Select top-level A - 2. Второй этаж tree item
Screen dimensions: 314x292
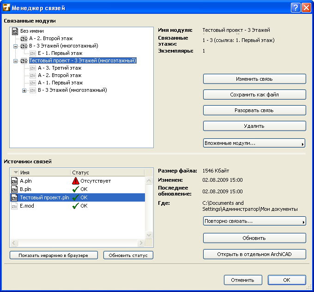(x=51, y=39)
